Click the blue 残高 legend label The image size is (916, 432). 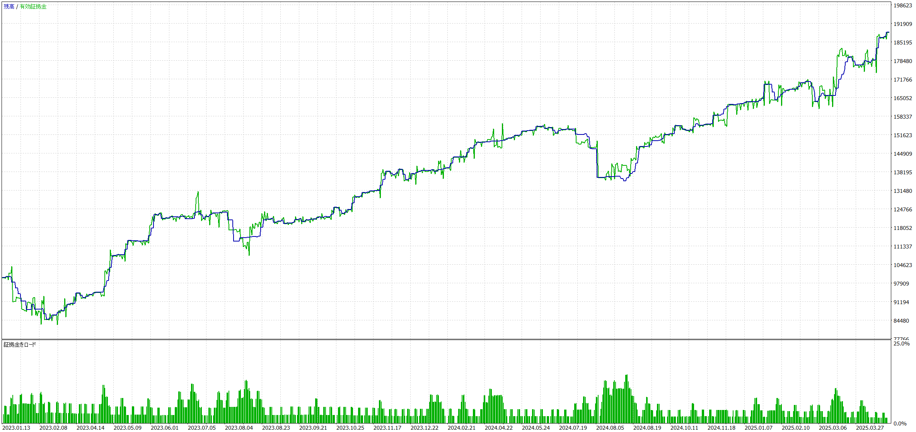point(9,7)
